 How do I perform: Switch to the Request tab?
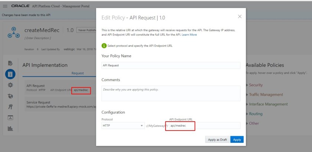point(77,73)
